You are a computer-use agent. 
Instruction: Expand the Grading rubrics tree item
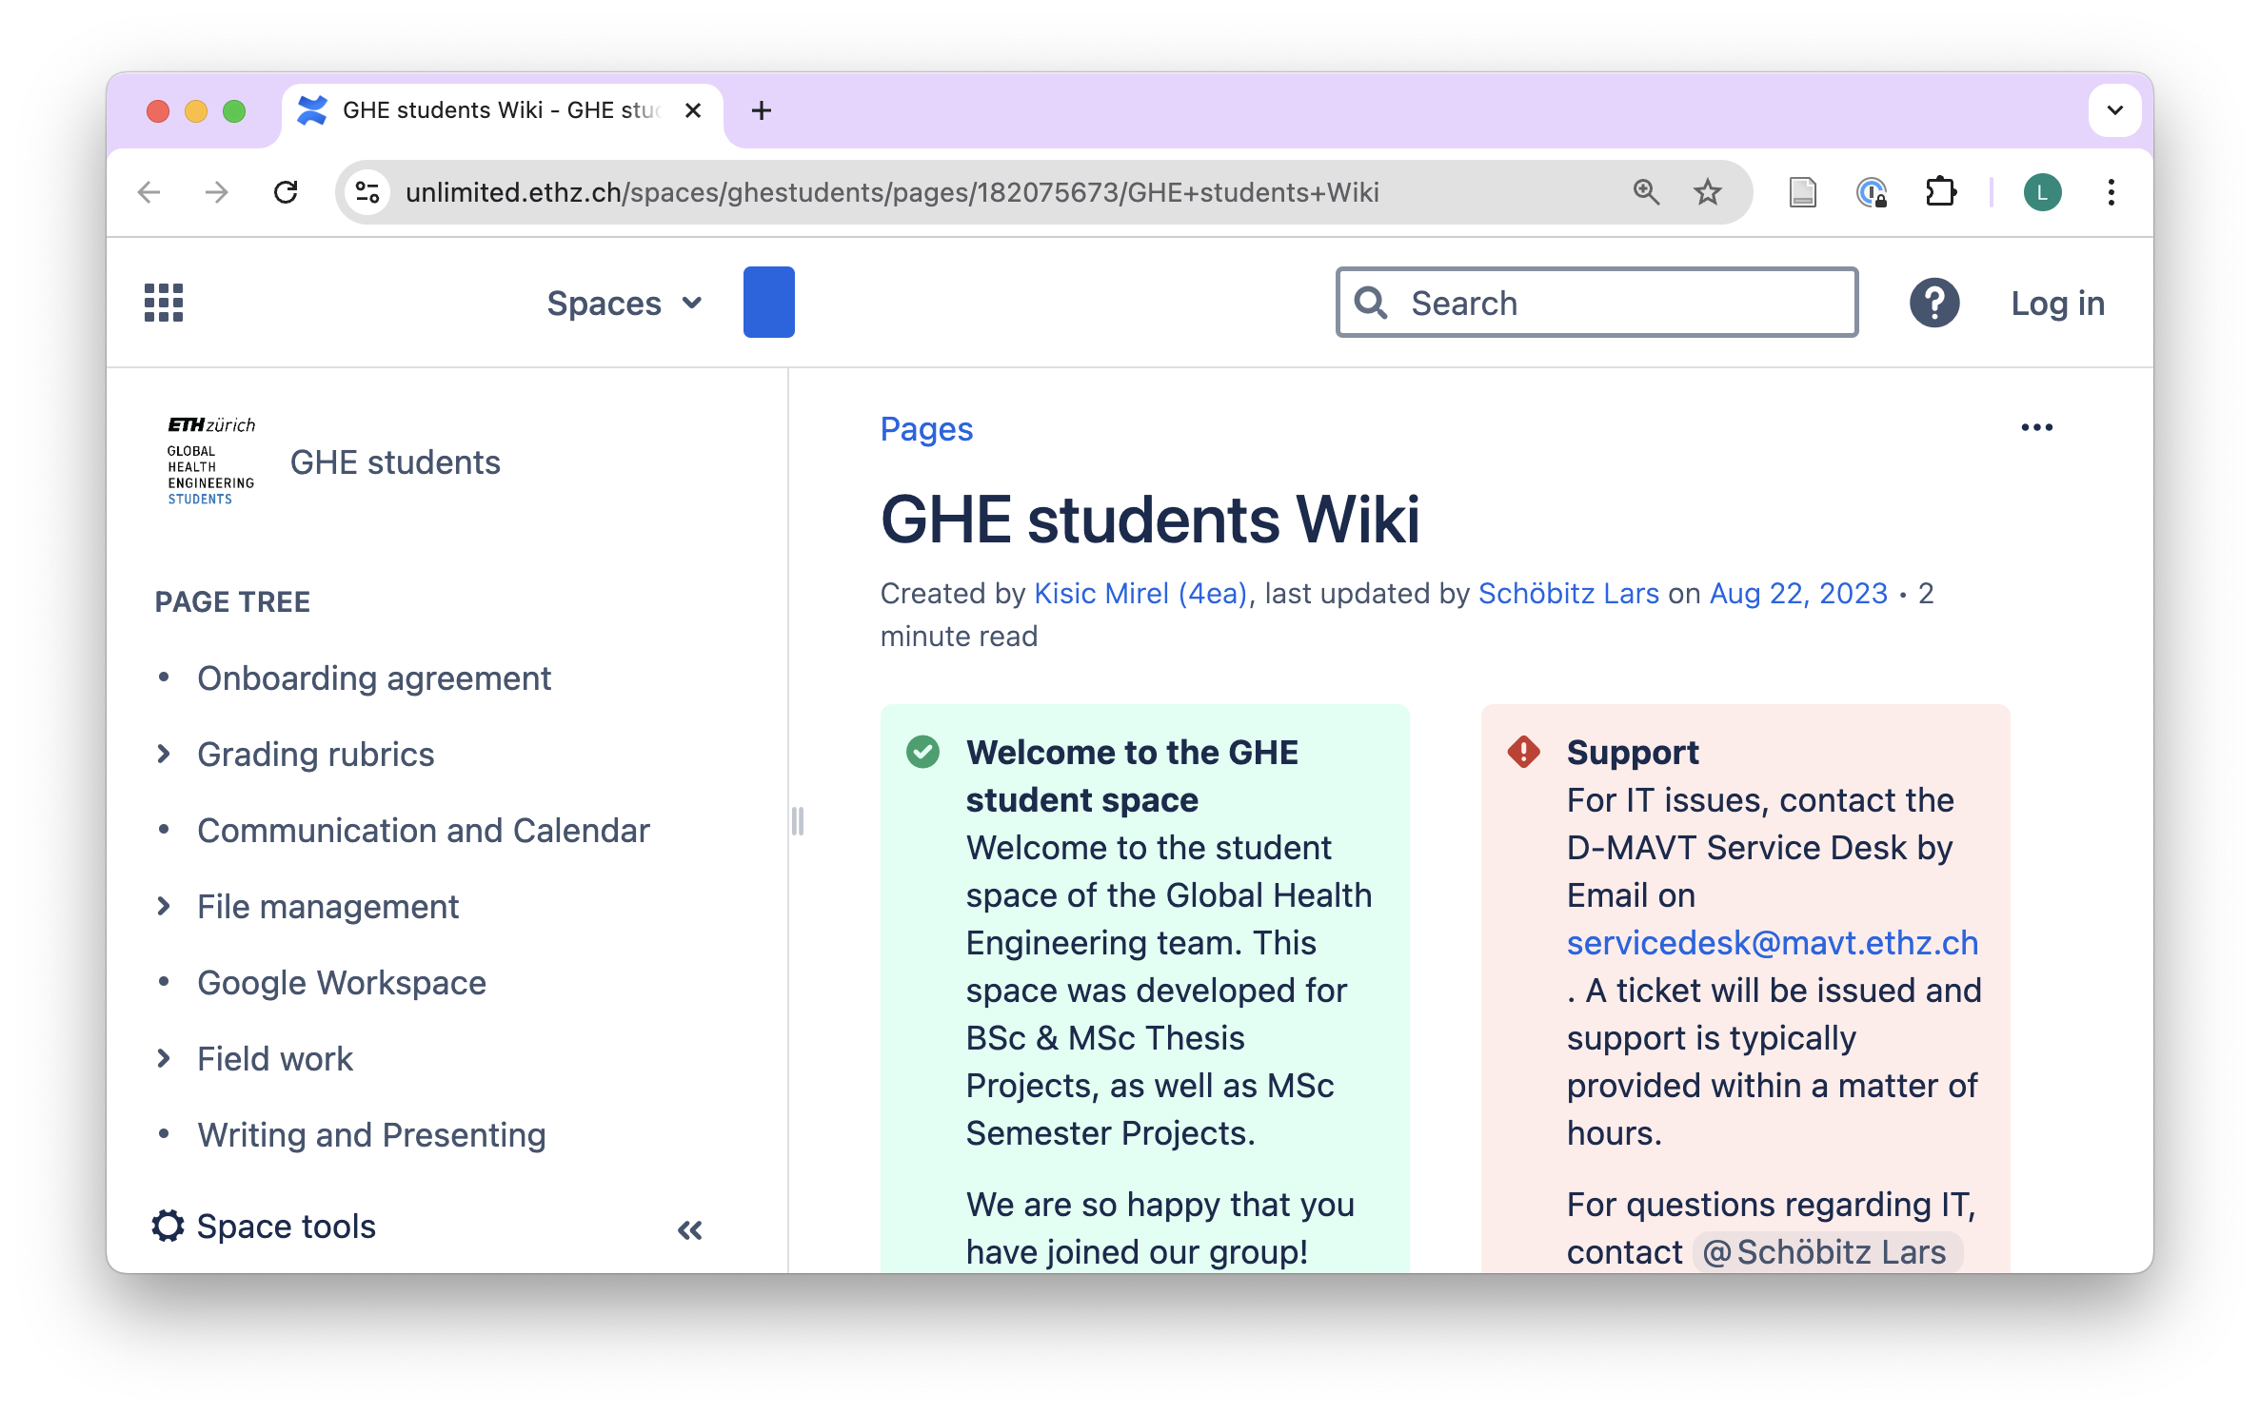click(164, 755)
